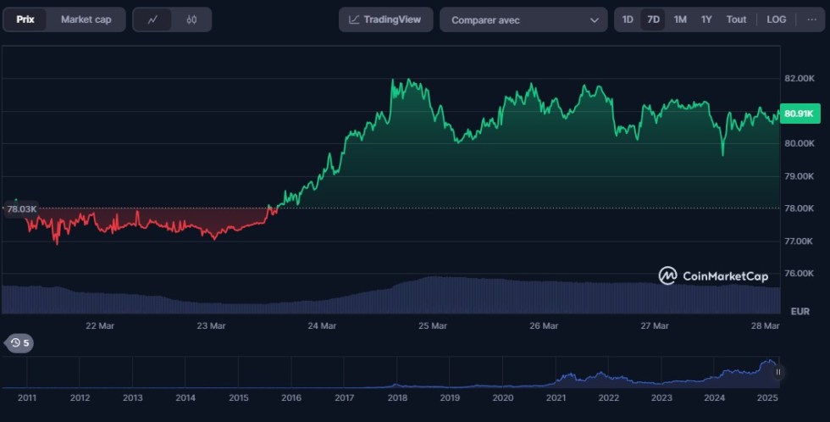Select the 1D time range
The width and height of the screenshot is (830, 422).
click(628, 19)
